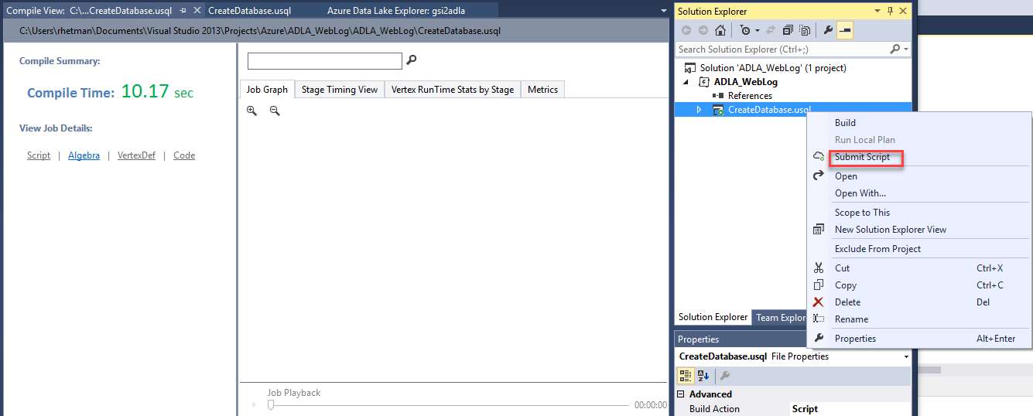This screenshot has height=416, width=1033.
Task: Click the Job Playback slider handle
Action: coord(271,404)
